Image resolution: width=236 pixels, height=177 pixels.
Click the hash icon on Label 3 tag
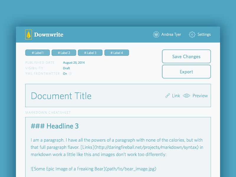click(85, 53)
